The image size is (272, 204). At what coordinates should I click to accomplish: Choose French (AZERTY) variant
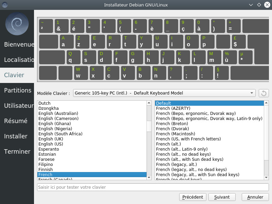click(173, 108)
